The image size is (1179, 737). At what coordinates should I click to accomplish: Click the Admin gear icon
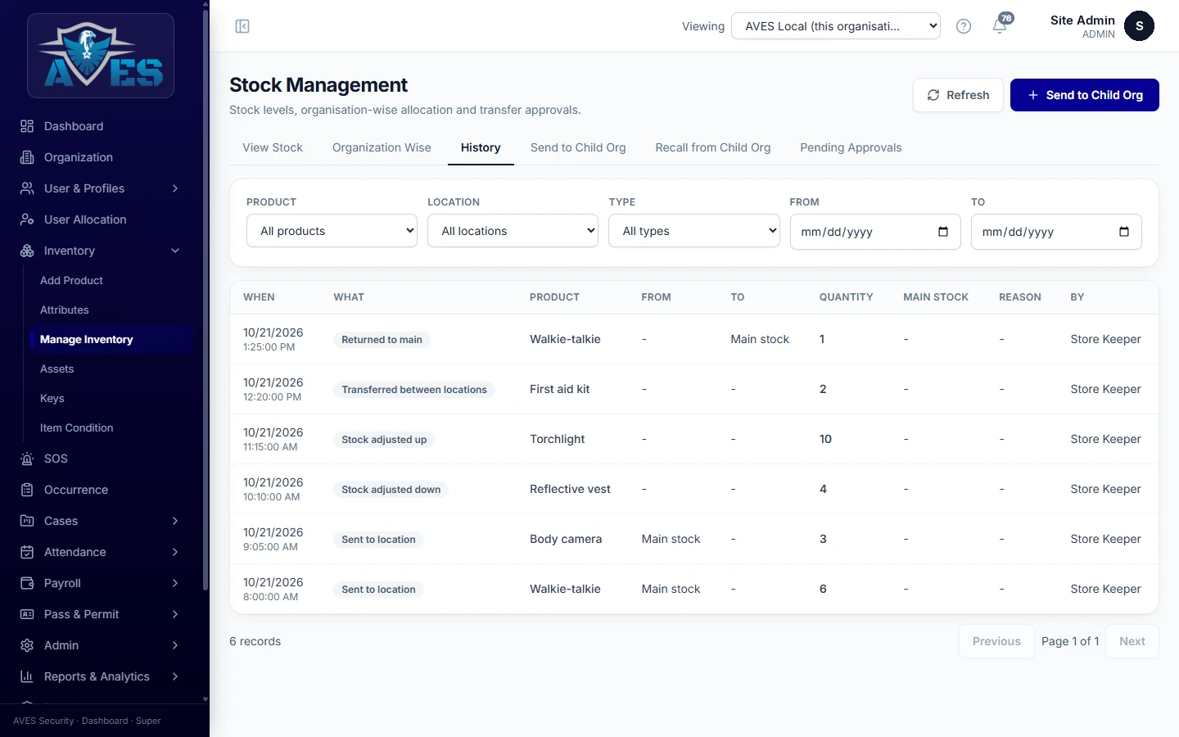27,645
